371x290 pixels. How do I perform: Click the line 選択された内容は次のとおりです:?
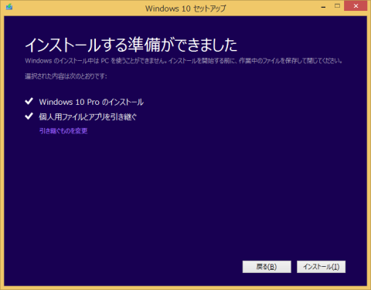(x=66, y=76)
